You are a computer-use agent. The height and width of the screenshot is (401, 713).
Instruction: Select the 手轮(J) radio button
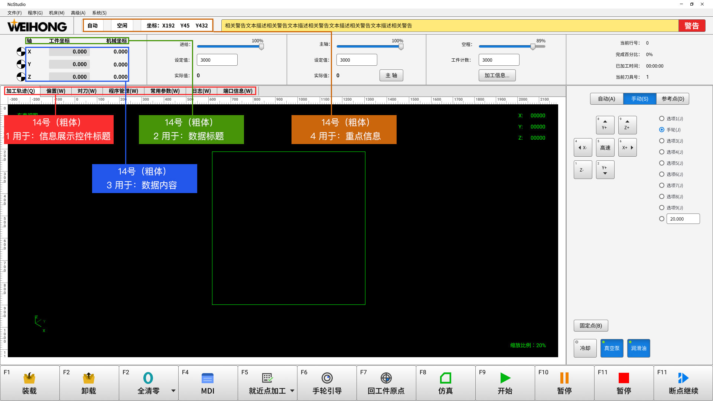pos(661,130)
